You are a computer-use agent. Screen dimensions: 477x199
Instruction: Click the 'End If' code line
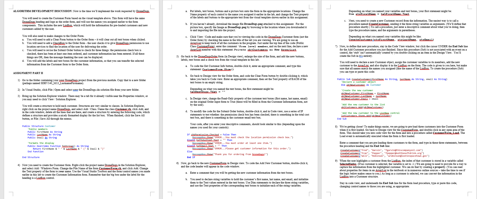pyautogui.click(x=191, y=157)
